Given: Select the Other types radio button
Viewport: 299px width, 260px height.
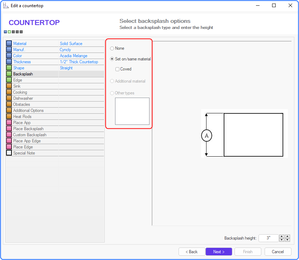Looking at the screenshot, I should pos(112,93).
